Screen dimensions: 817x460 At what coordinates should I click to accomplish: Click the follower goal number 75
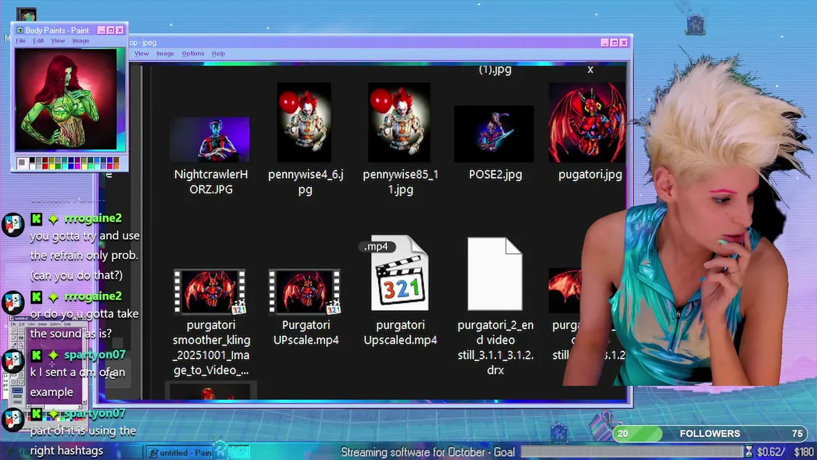(x=797, y=433)
